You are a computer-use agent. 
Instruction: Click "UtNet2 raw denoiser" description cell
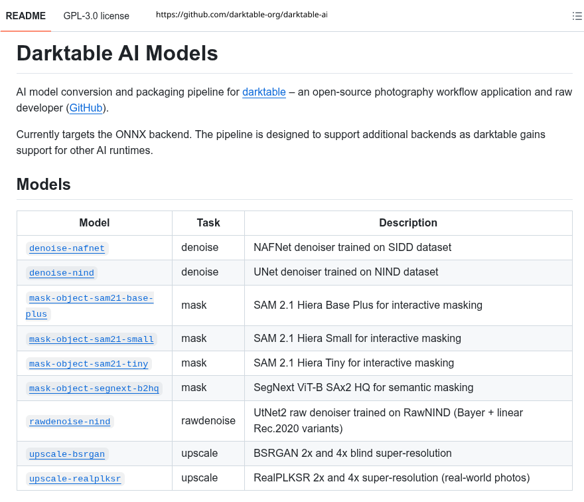pos(408,421)
